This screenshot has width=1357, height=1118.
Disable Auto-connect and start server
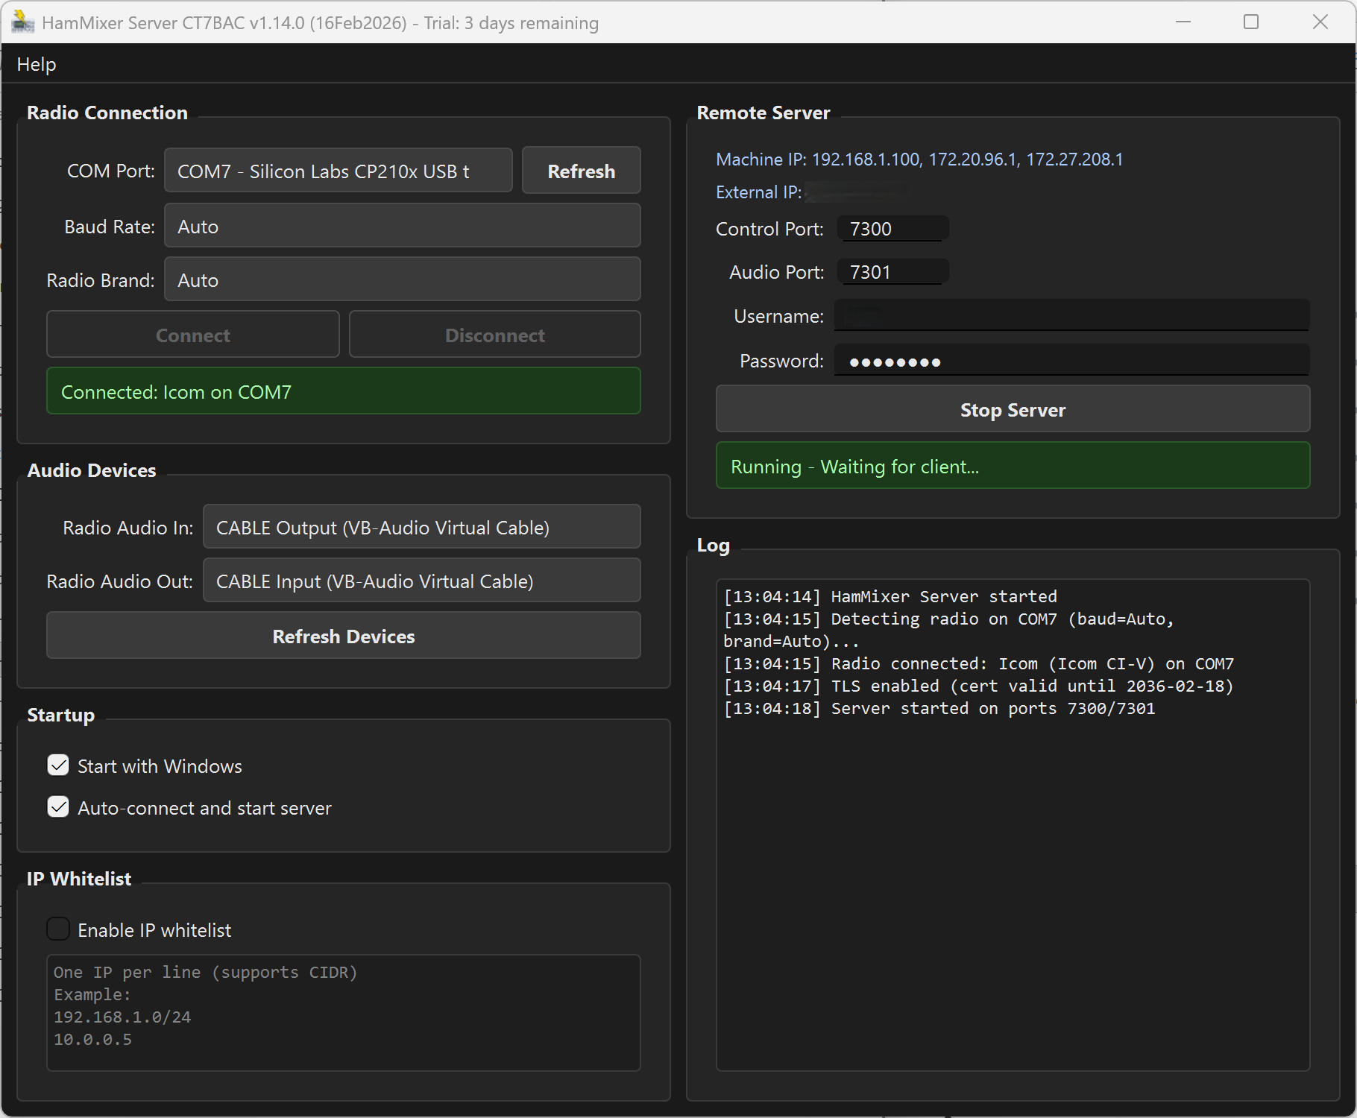tap(58, 807)
